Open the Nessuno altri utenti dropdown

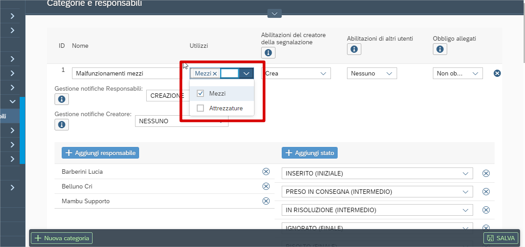372,73
